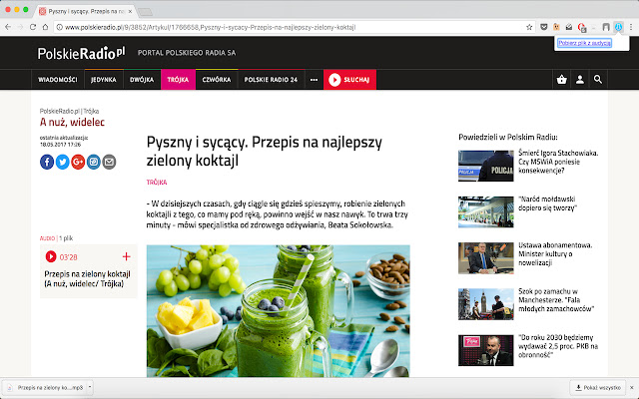
Task: Open the green smoothie article photo
Action: (x=278, y=310)
